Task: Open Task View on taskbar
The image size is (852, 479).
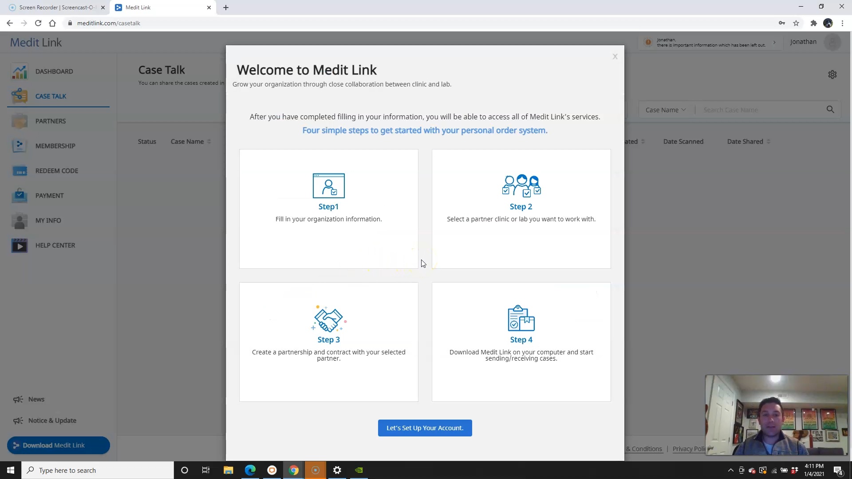Action: coord(206,470)
